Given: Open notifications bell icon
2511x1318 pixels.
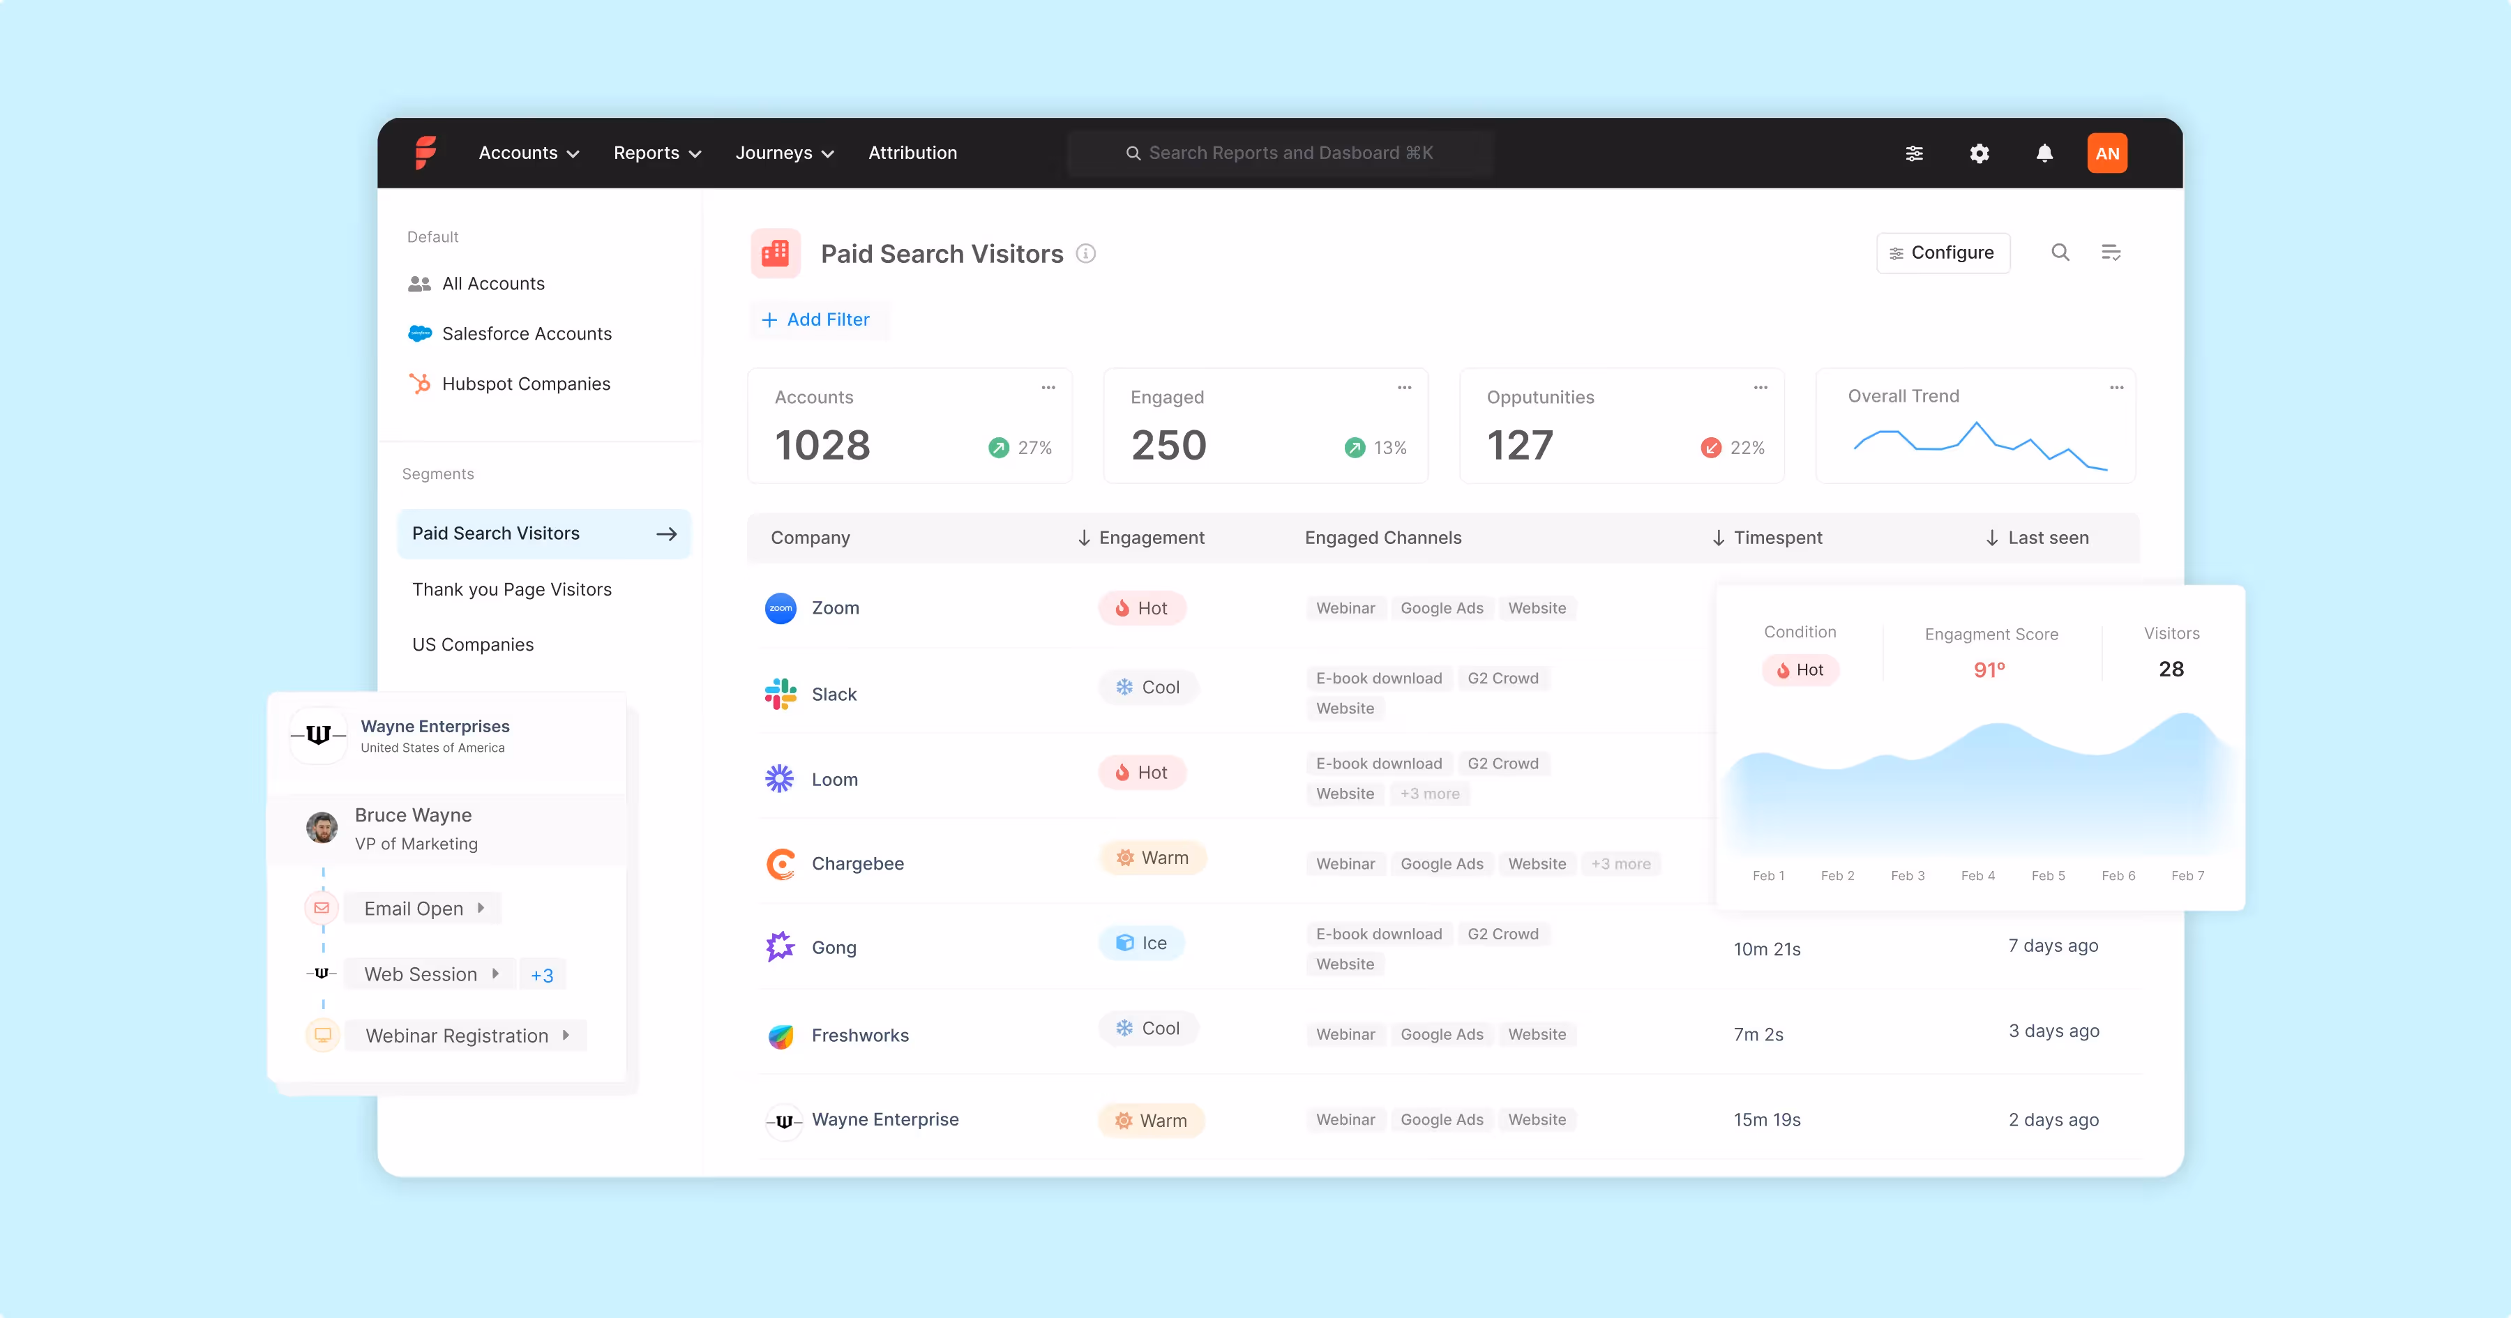Looking at the screenshot, I should tap(2044, 153).
